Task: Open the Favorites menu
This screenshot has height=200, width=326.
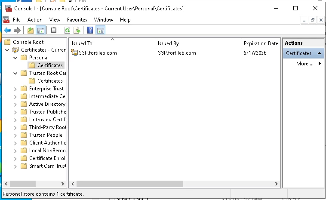Action: [x=77, y=20]
